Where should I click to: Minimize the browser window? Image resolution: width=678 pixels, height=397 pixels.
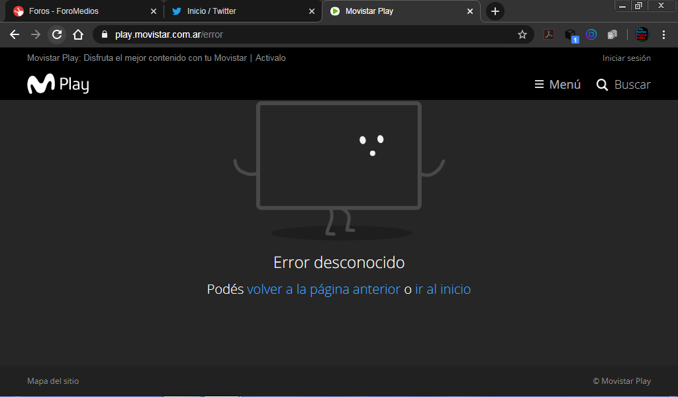[x=622, y=5]
